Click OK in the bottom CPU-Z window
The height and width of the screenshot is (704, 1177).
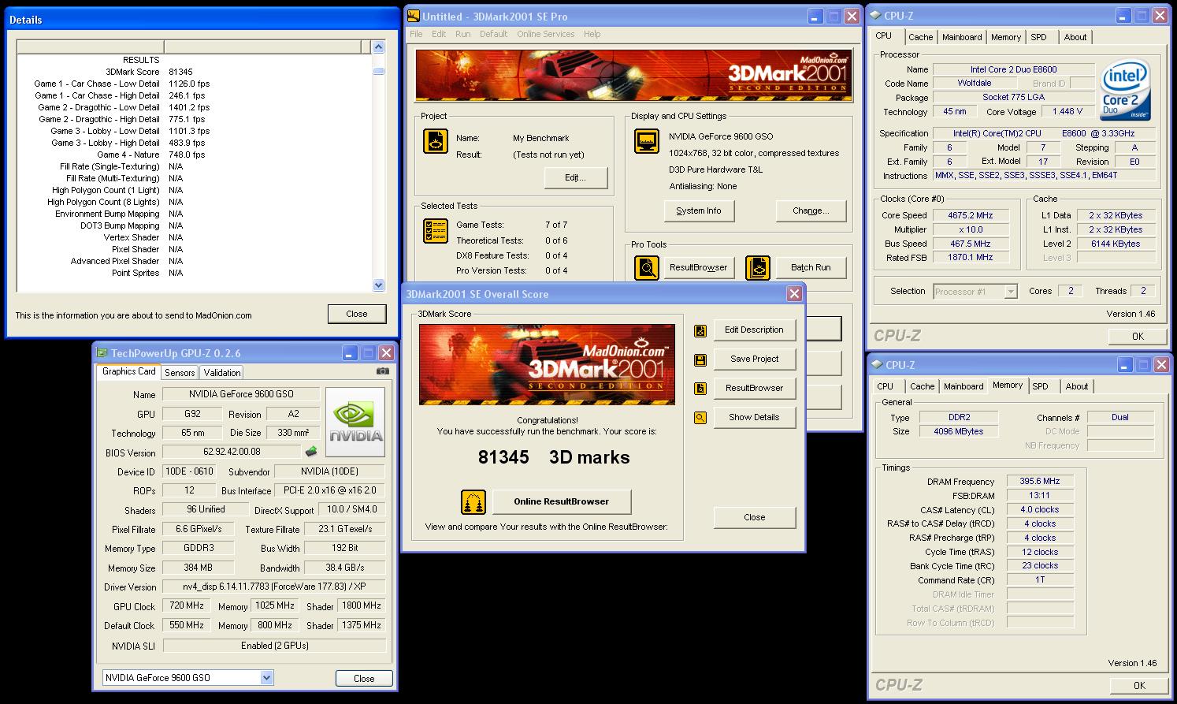point(1139,685)
